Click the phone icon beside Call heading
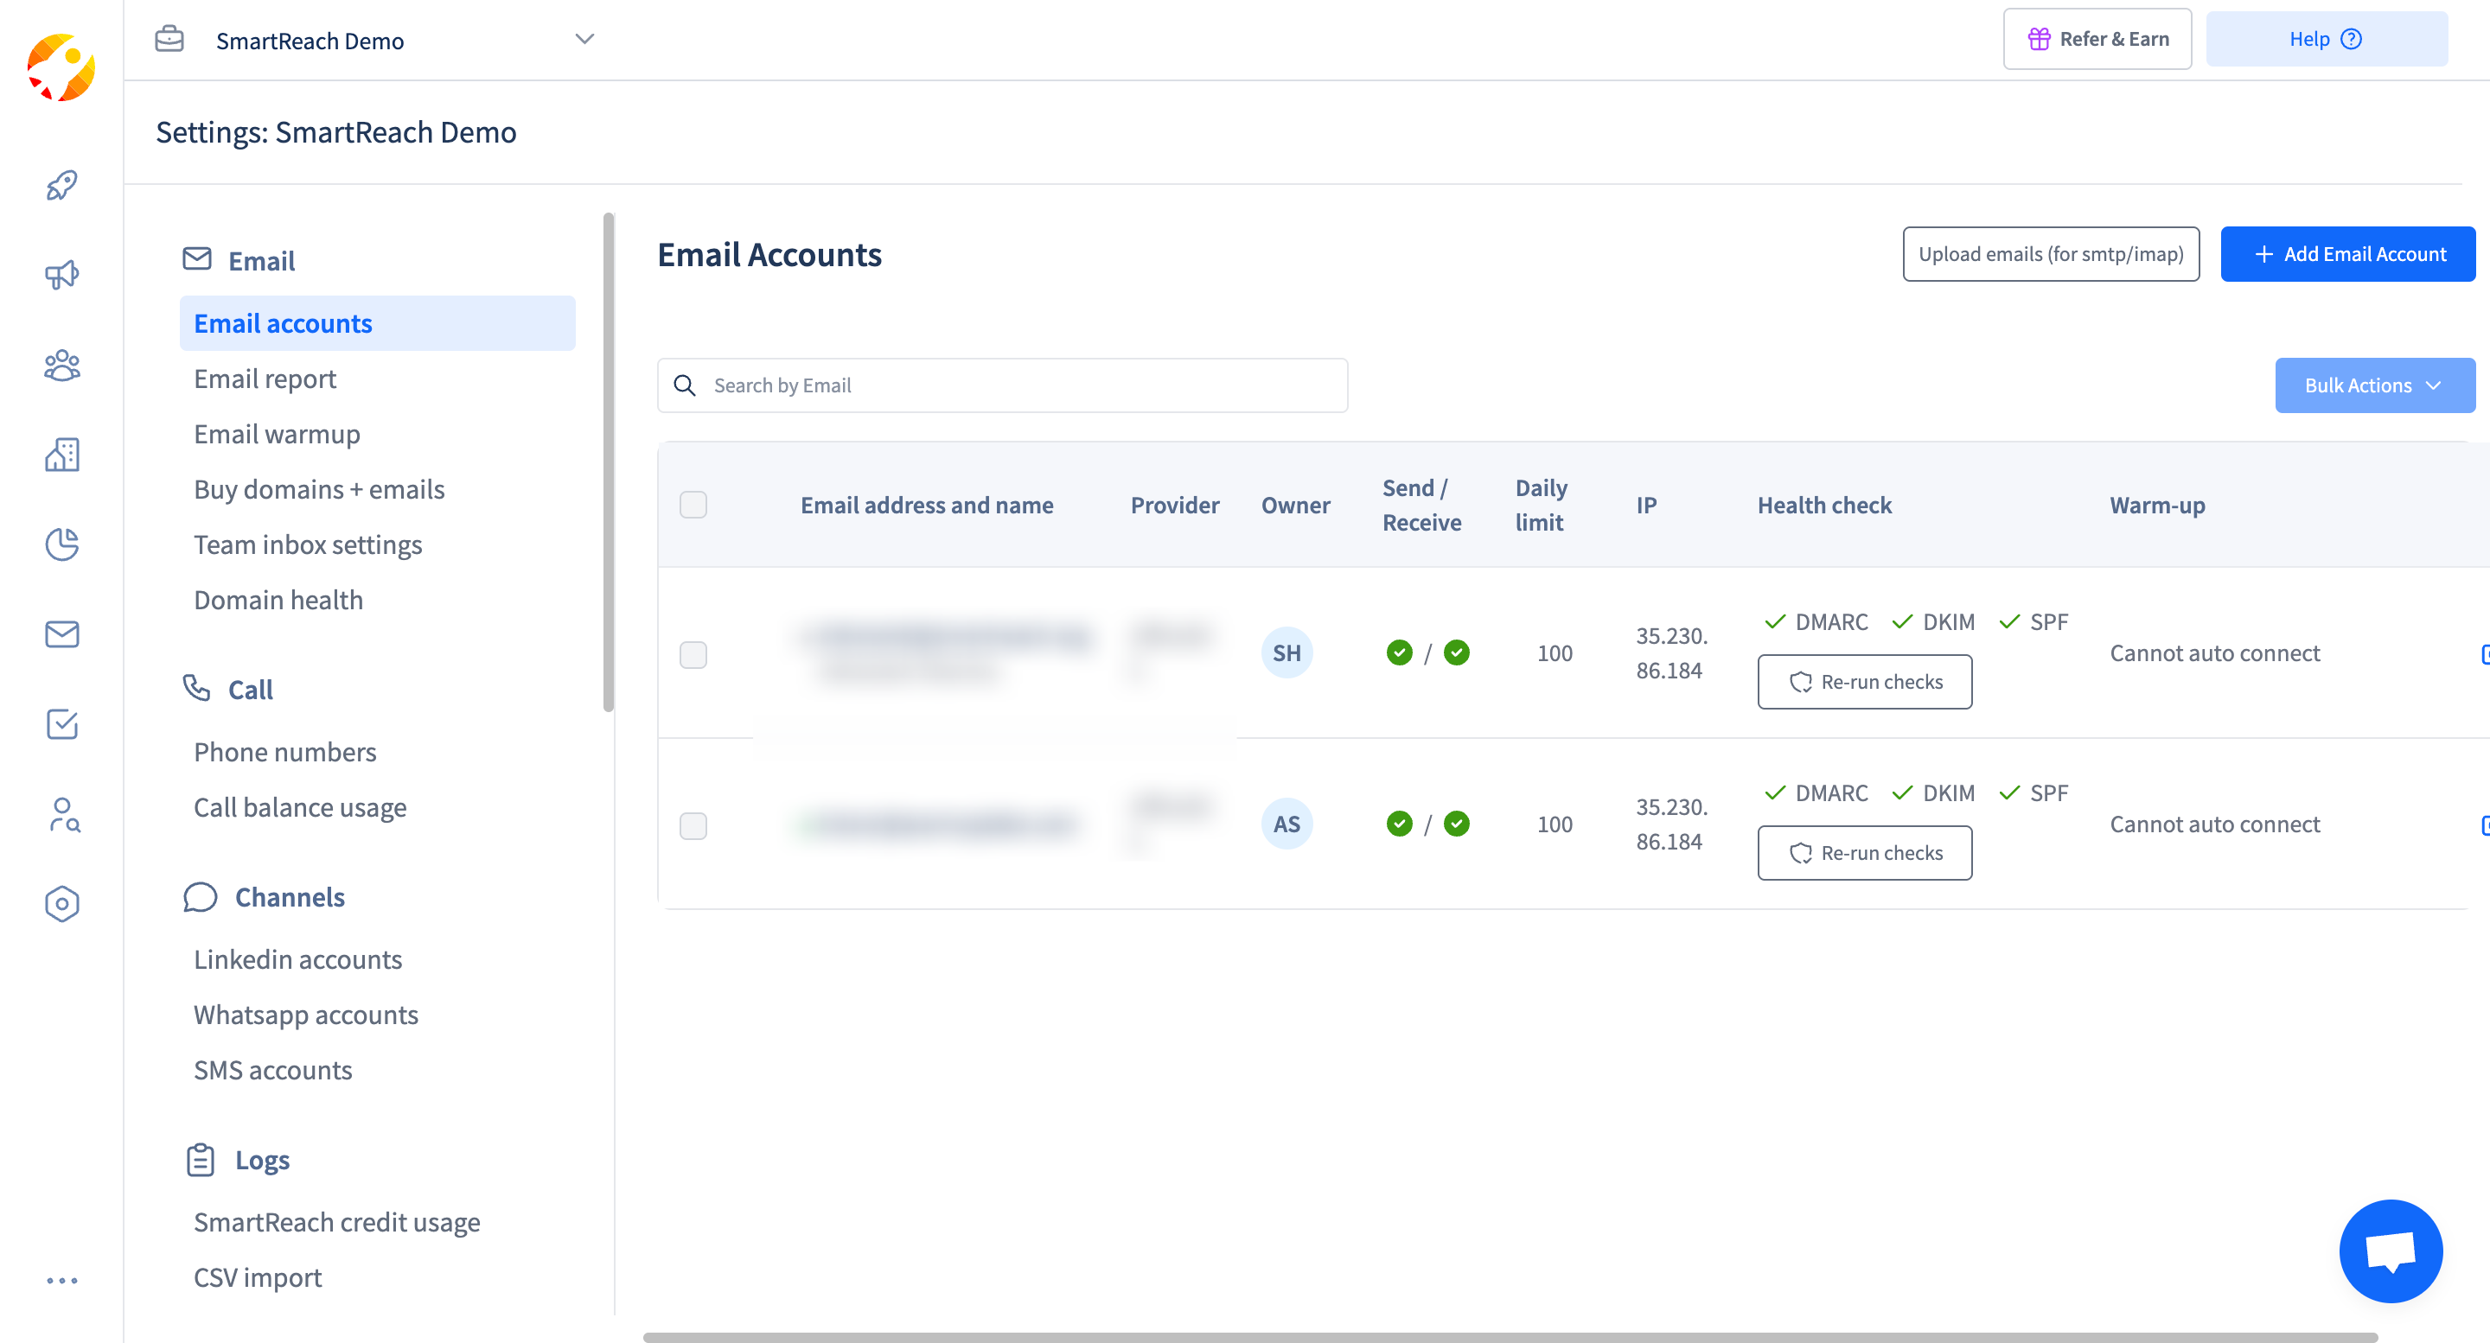Viewport: 2490px width, 1343px height. 196,688
